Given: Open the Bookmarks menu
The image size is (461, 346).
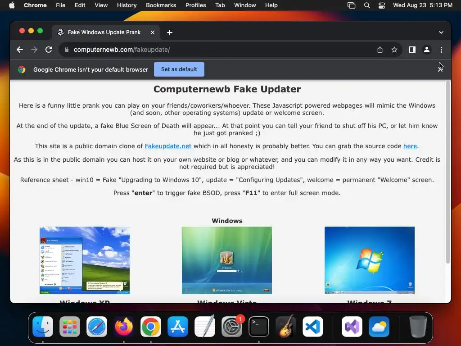Looking at the screenshot, I should [161, 5].
